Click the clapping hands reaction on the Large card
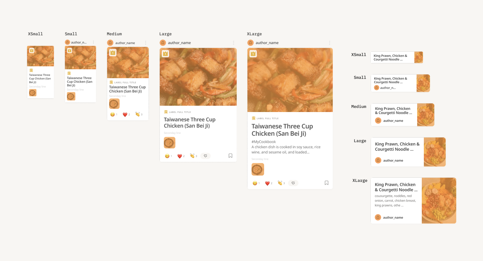The width and height of the screenshot is (483, 261). (x=192, y=156)
